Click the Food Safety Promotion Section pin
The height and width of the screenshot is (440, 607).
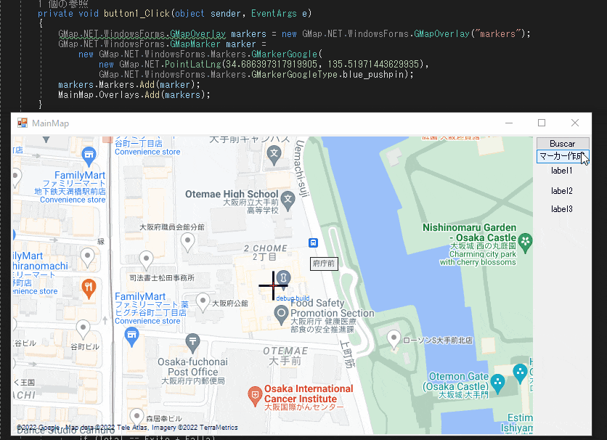point(282,315)
